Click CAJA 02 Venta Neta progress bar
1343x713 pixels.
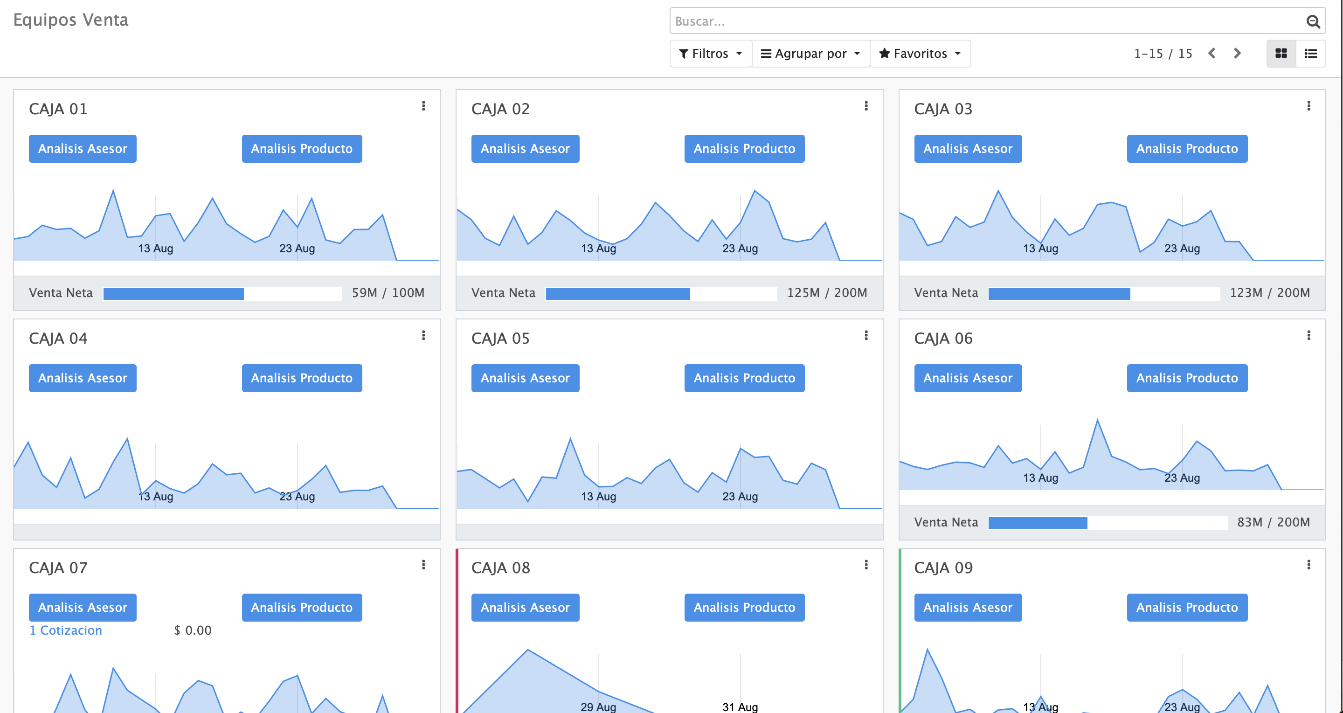point(661,294)
